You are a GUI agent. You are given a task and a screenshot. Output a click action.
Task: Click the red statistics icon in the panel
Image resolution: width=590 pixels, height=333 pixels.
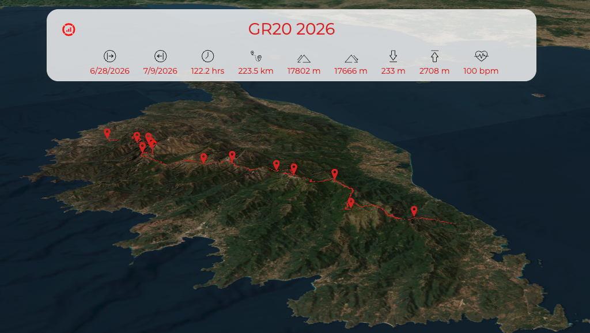coord(69,29)
